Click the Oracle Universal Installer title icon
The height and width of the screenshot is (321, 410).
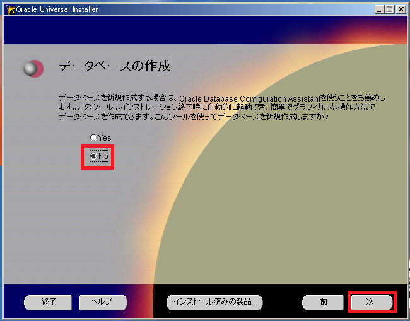tap(11, 9)
